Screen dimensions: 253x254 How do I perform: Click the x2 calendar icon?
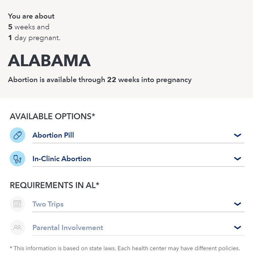tap(18, 204)
